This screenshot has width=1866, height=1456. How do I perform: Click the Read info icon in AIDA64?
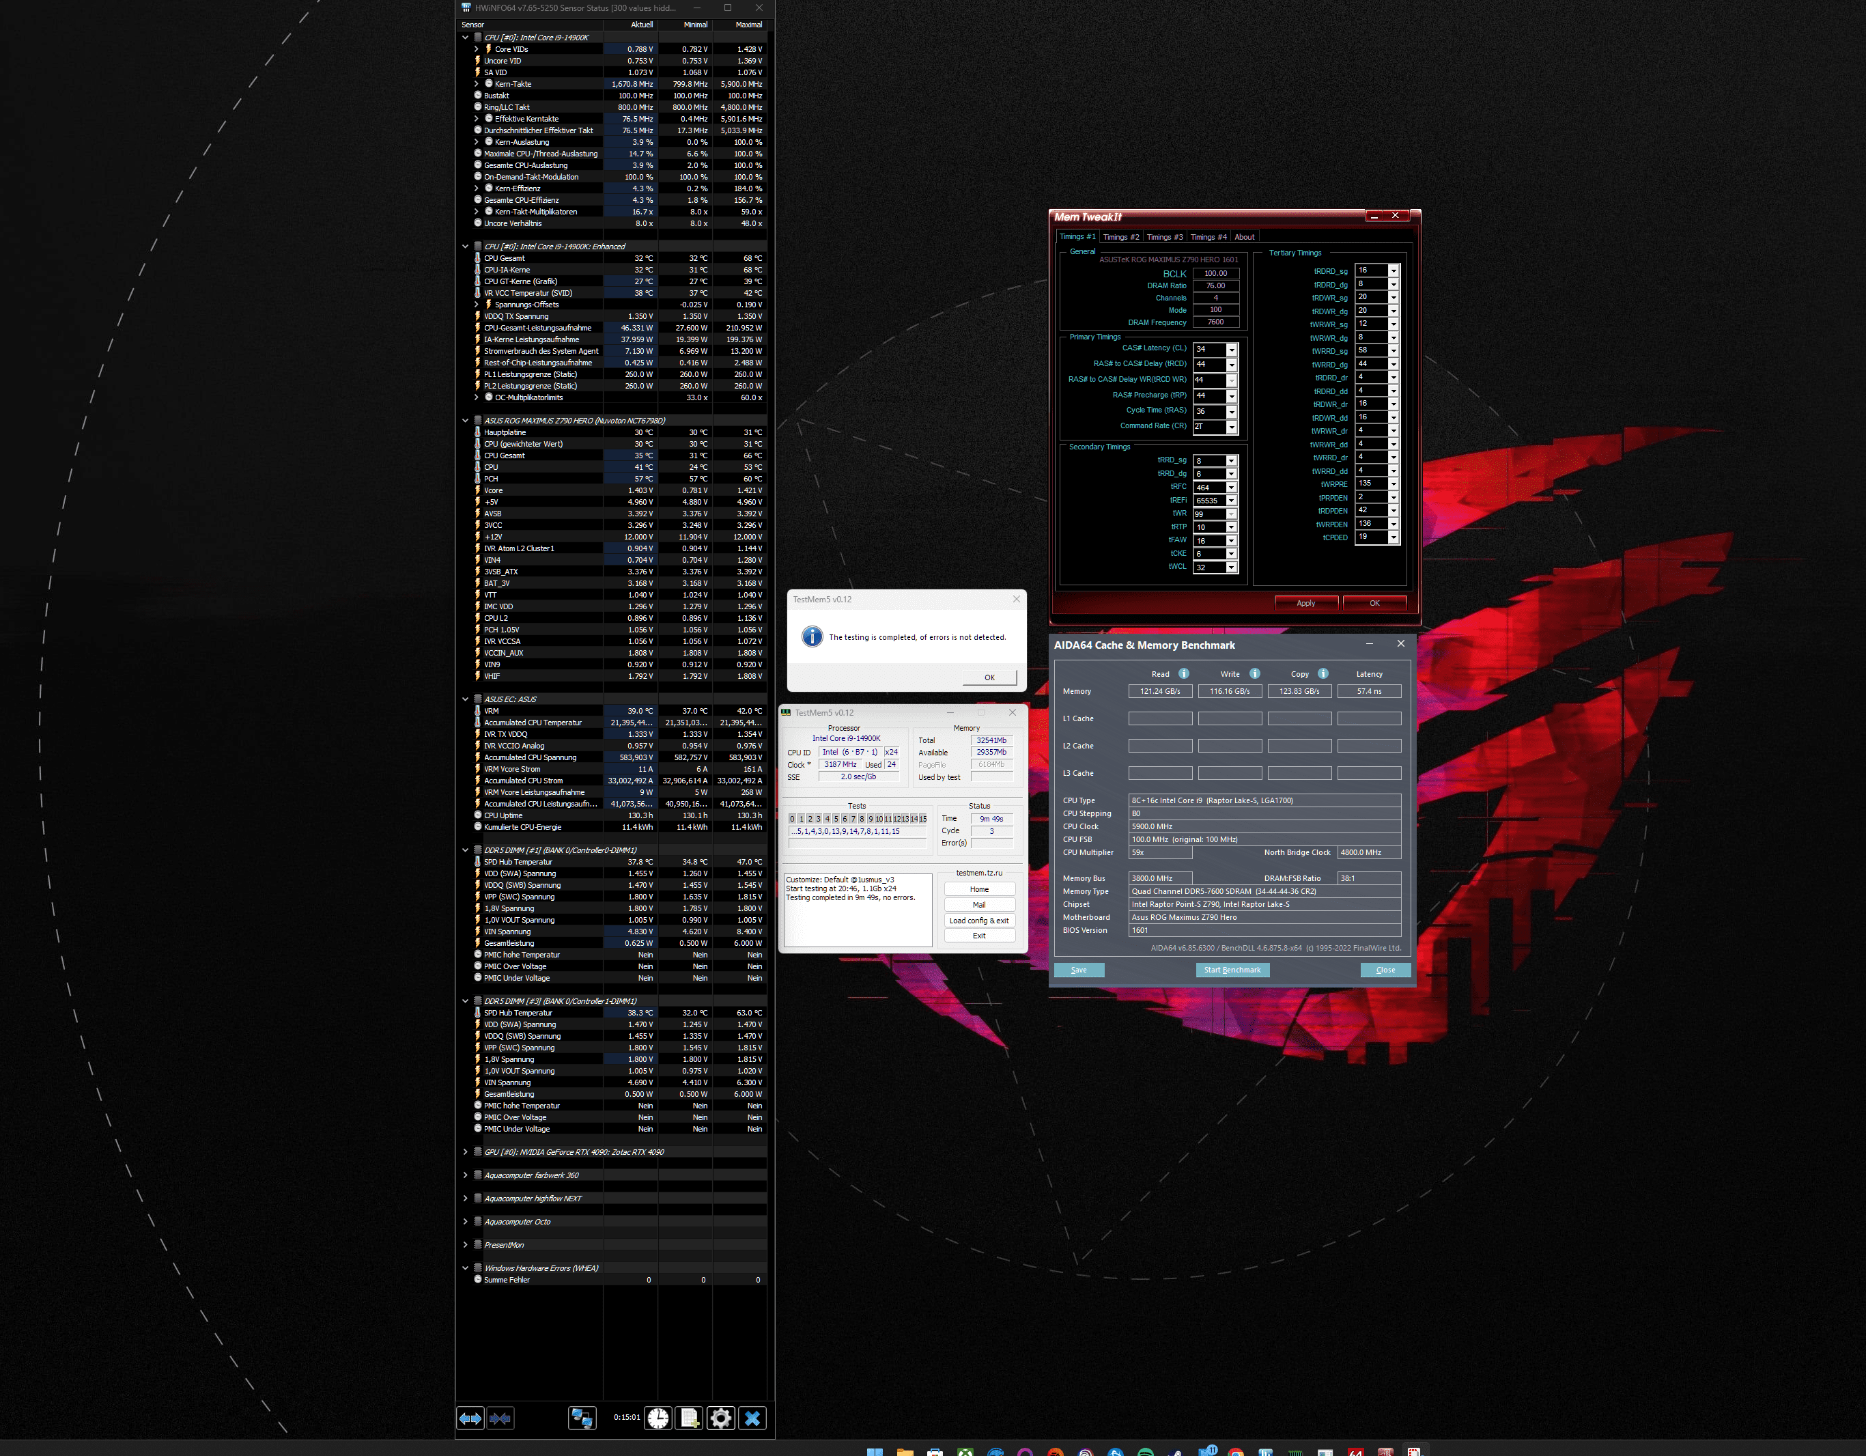pos(1183,673)
